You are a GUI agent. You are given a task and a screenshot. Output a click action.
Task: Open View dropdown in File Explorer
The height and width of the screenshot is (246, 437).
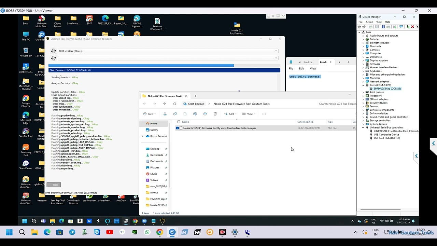tap(249, 114)
